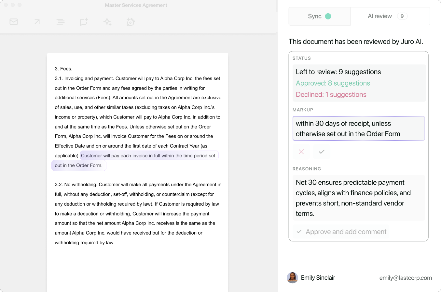Select highlighted 'Customer will pay each invoice' clause
Screen dimensions: 441x292
coord(148,156)
